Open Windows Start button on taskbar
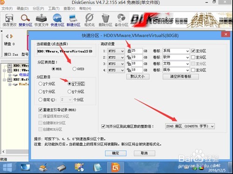The height and width of the screenshot is (174, 233). coord(7,168)
